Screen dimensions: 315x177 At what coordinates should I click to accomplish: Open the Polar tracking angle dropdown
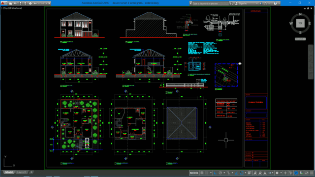[224, 173]
